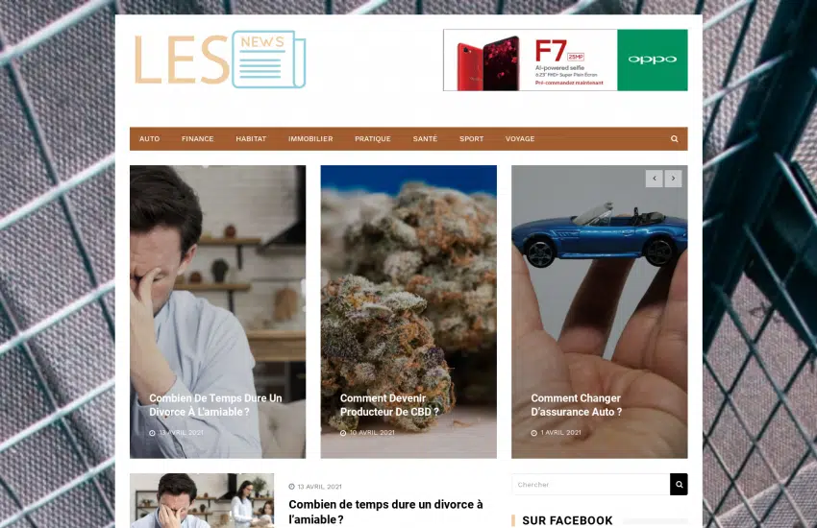
Task: Go to previous slide using the left arrow
Action: [655, 179]
